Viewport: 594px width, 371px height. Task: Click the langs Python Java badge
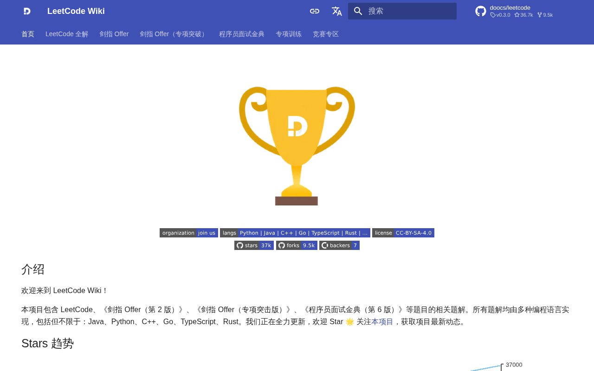295,233
